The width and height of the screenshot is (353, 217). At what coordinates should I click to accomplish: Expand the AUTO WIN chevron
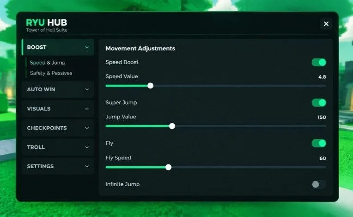coord(87,89)
